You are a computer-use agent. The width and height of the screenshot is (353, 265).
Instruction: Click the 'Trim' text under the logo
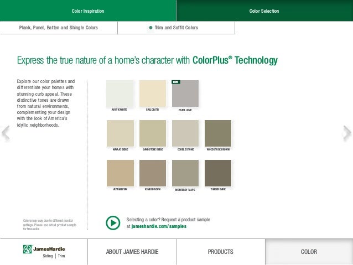[61, 256]
